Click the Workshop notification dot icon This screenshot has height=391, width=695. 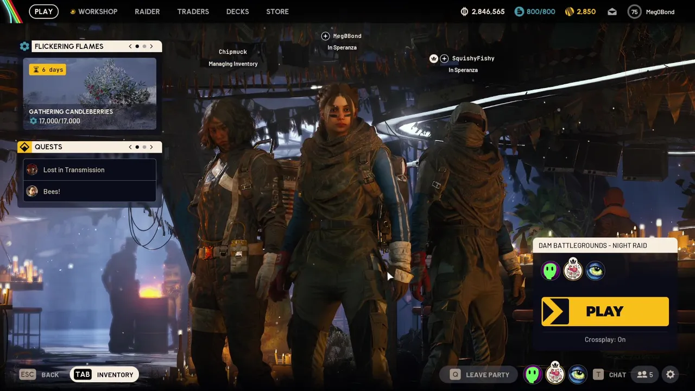[x=73, y=11]
